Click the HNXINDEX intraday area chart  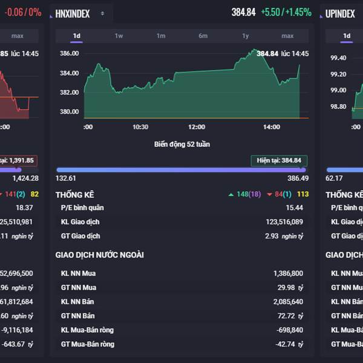coord(192,93)
